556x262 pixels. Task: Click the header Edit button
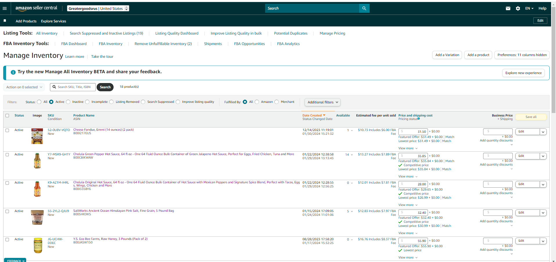point(540,21)
